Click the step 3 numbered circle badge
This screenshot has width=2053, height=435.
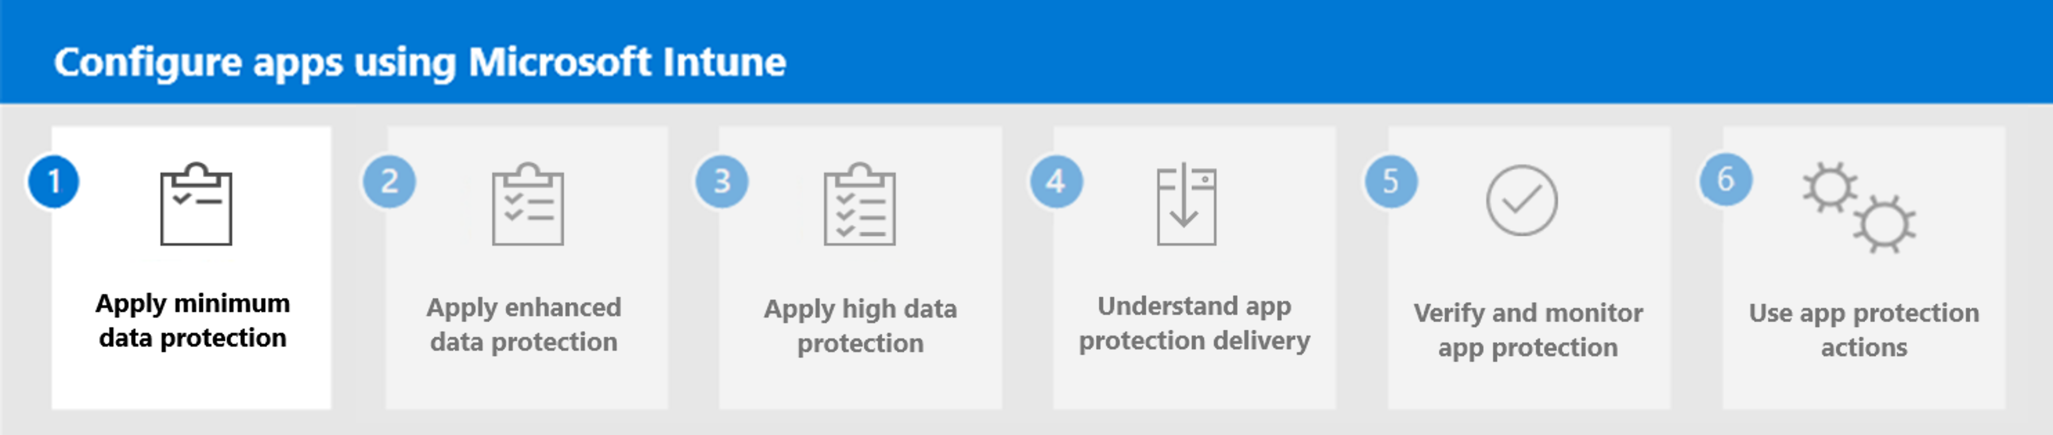coord(722,182)
